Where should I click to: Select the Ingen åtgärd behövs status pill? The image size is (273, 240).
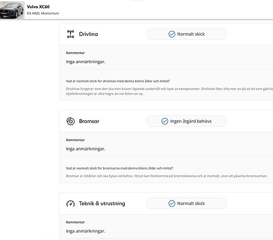pos(187,121)
